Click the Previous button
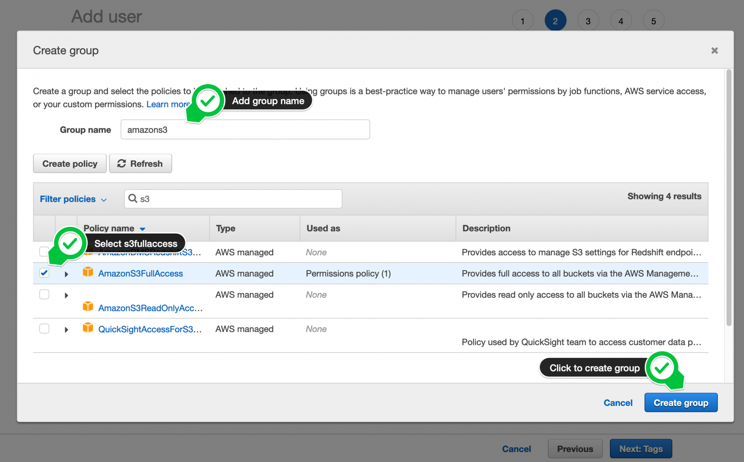This screenshot has width=744, height=462. tap(575, 449)
